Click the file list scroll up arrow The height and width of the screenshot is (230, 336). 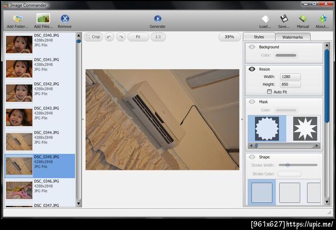click(x=78, y=35)
